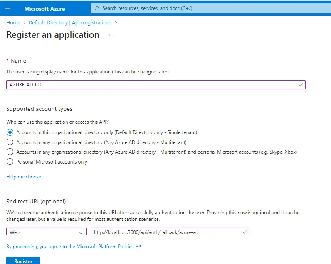331x264 pixels.
Task: Select Any Azure AD directory Multitenant option
Action: pos(10,142)
